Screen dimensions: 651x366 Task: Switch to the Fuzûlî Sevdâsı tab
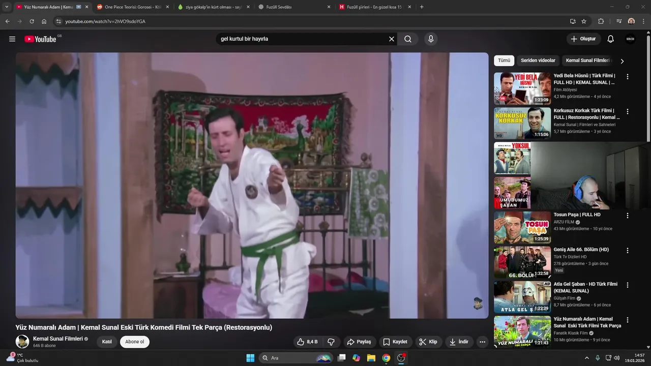[293, 7]
